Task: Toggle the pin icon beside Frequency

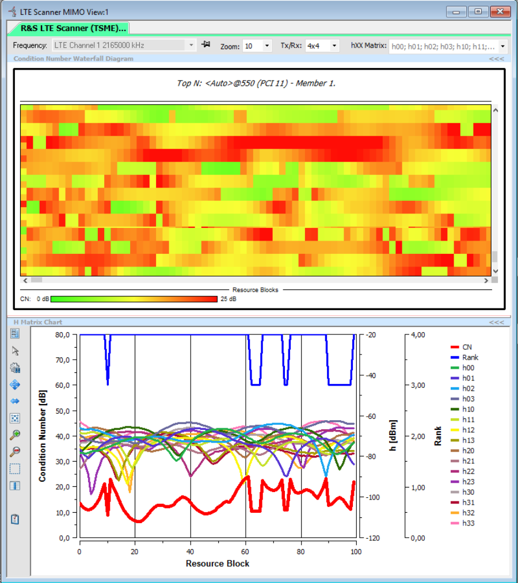Action: tap(205, 45)
